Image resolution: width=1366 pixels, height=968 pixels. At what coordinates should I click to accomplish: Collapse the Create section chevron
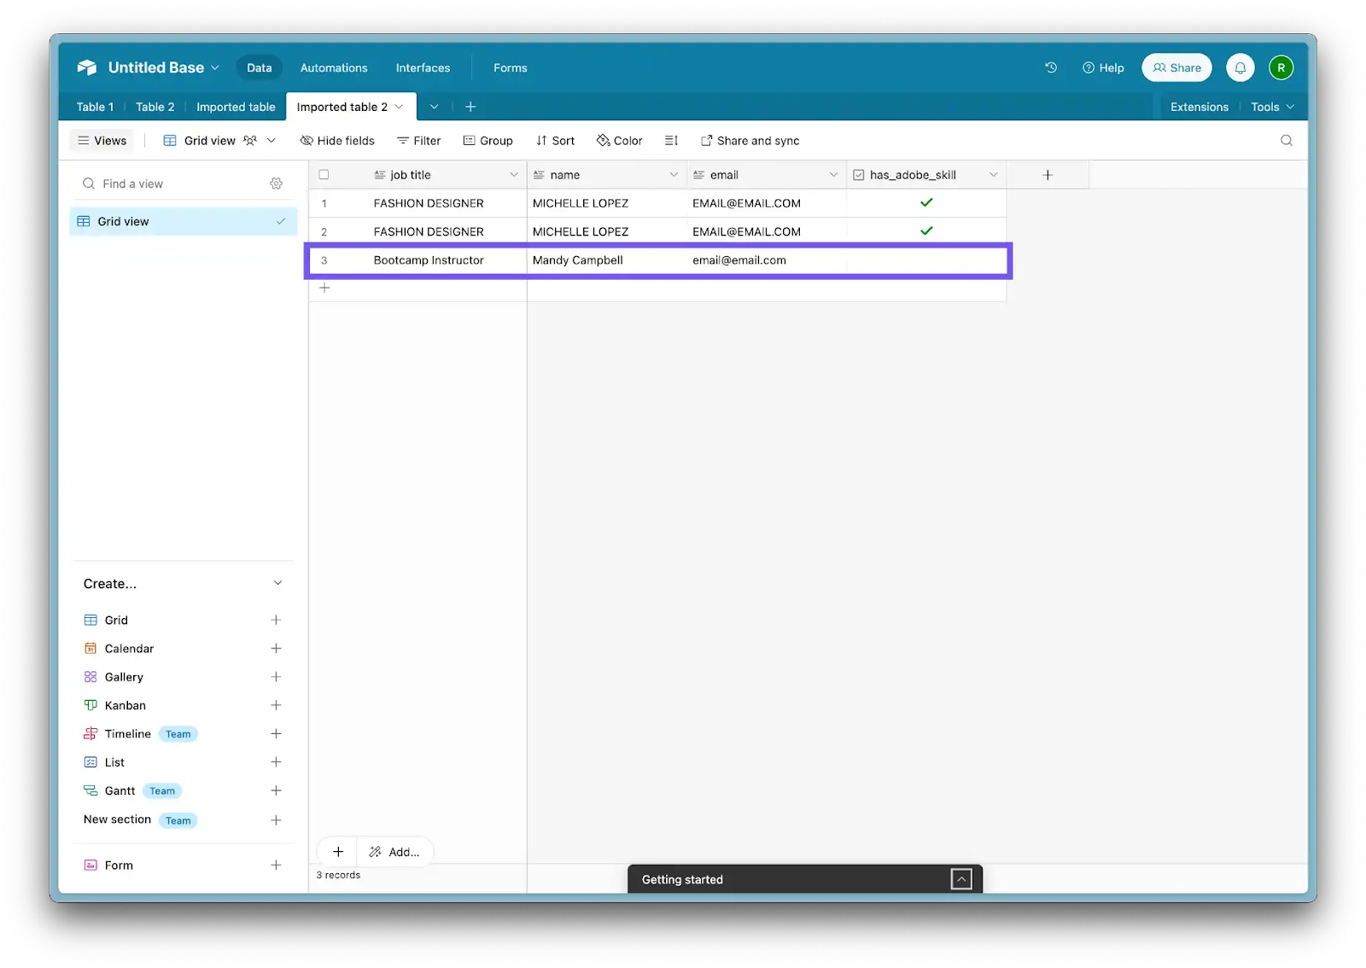click(277, 583)
